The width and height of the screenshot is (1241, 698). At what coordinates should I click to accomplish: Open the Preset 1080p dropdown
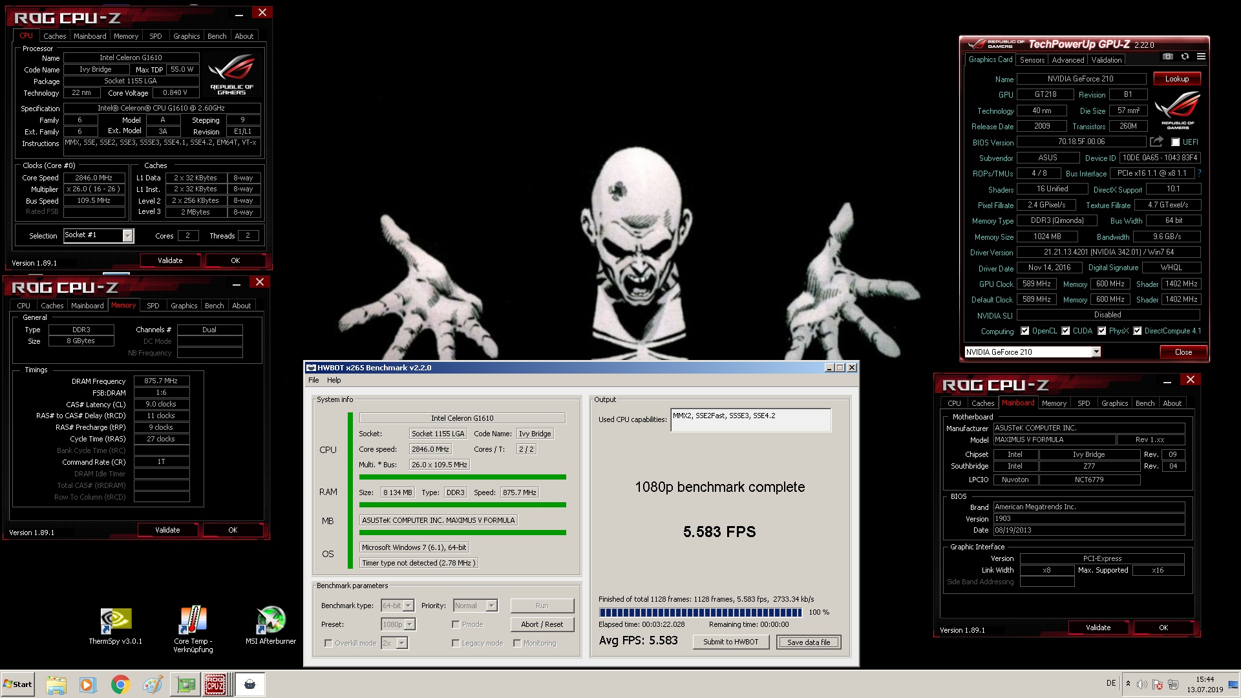tap(410, 625)
